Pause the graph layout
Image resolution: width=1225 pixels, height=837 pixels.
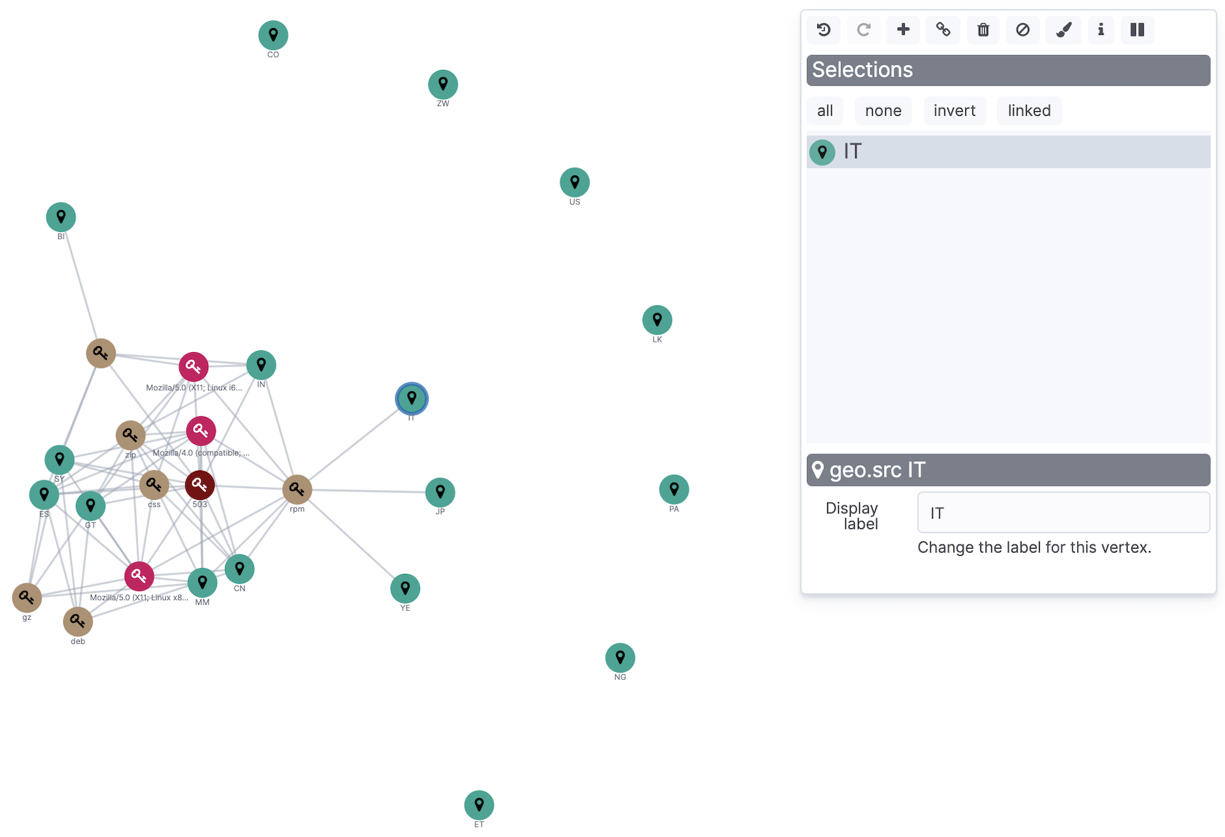(x=1137, y=29)
